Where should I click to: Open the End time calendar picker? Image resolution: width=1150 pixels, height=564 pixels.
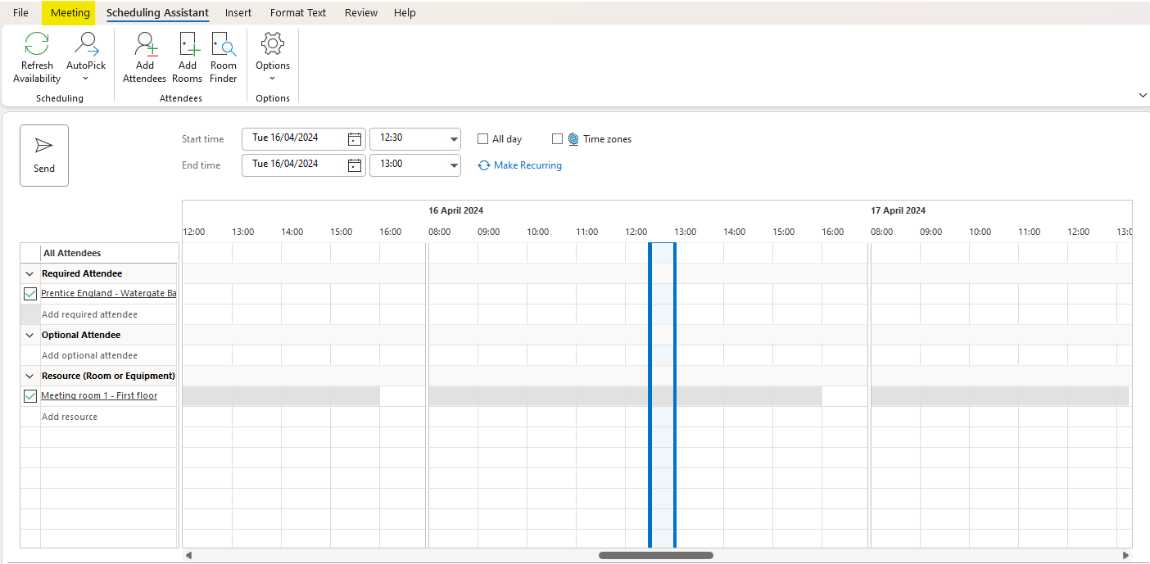[354, 165]
